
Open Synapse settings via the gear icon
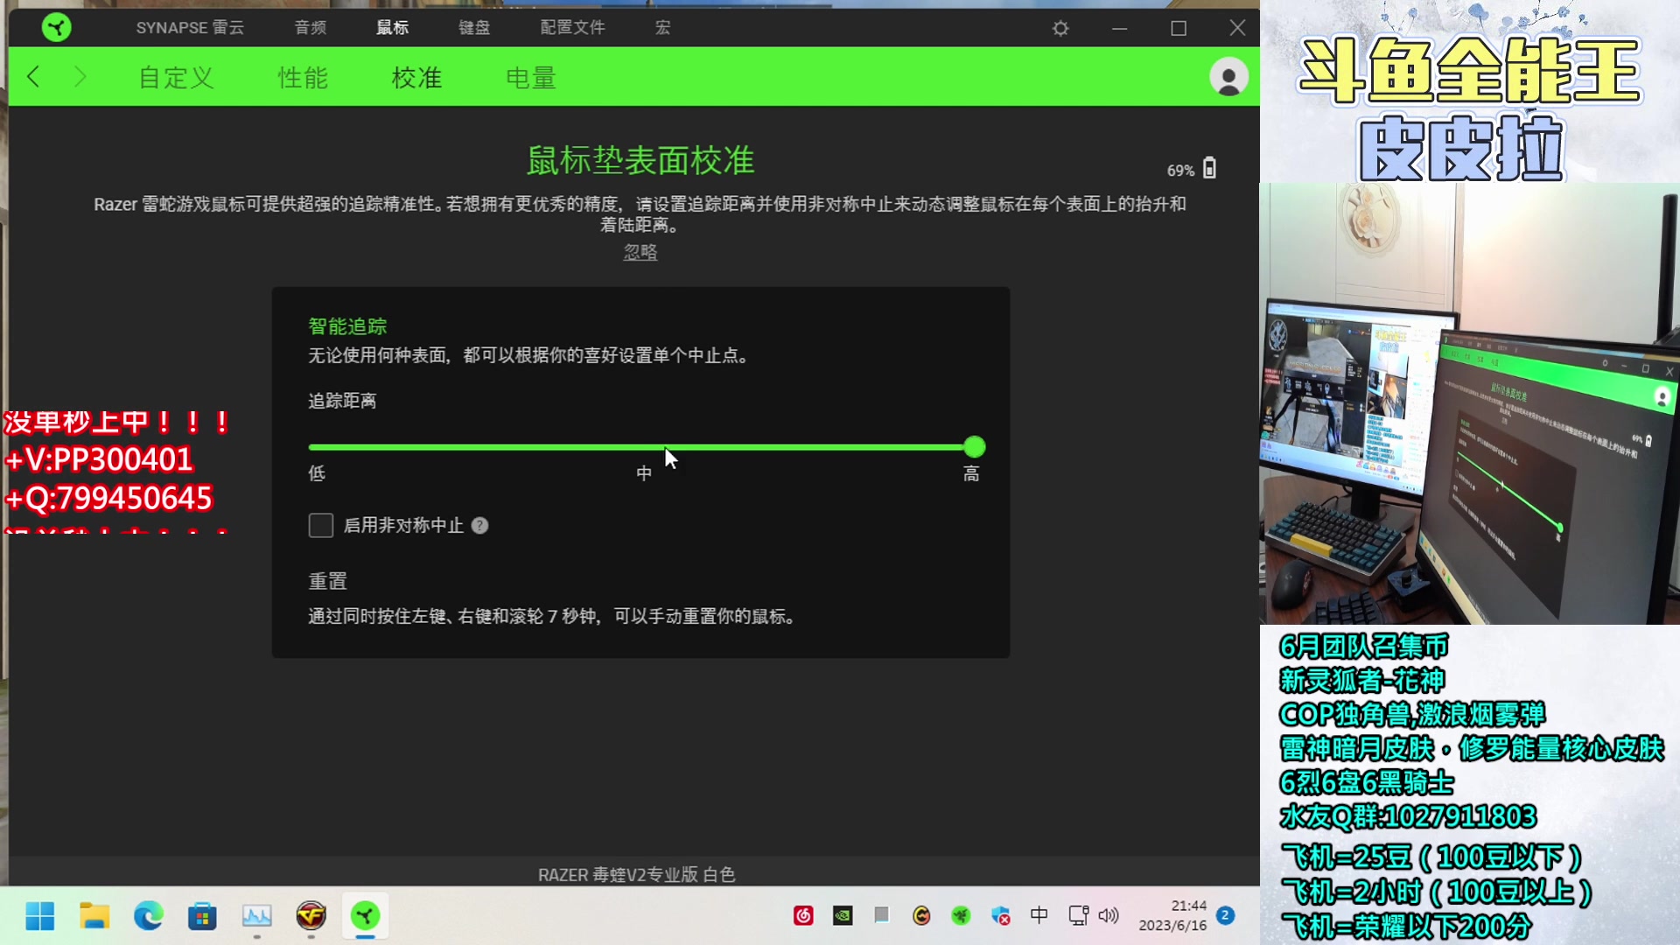[x=1060, y=27]
